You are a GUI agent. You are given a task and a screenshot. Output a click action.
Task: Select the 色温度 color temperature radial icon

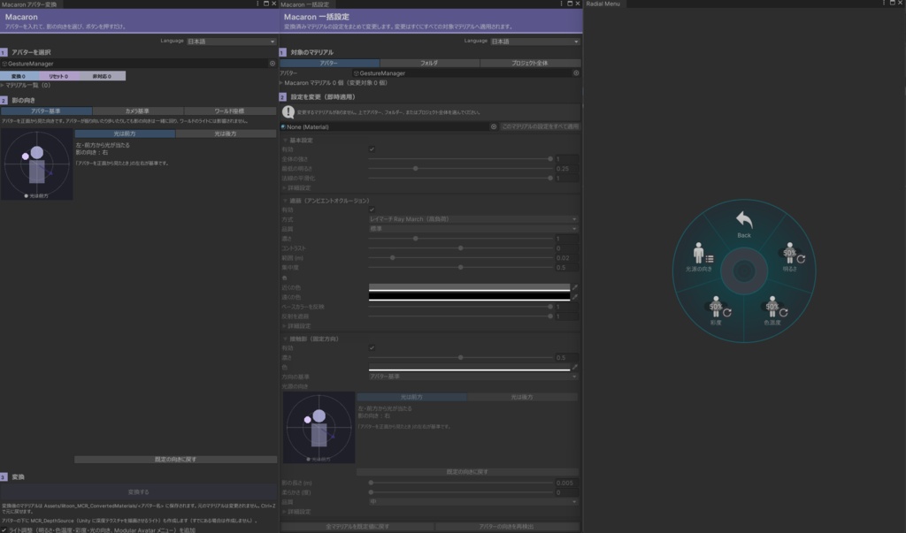pos(772,308)
